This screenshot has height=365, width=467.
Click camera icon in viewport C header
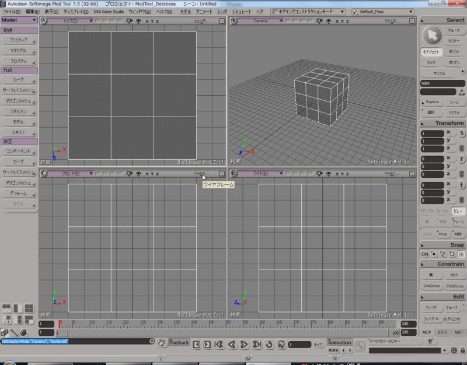[x=129, y=173]
